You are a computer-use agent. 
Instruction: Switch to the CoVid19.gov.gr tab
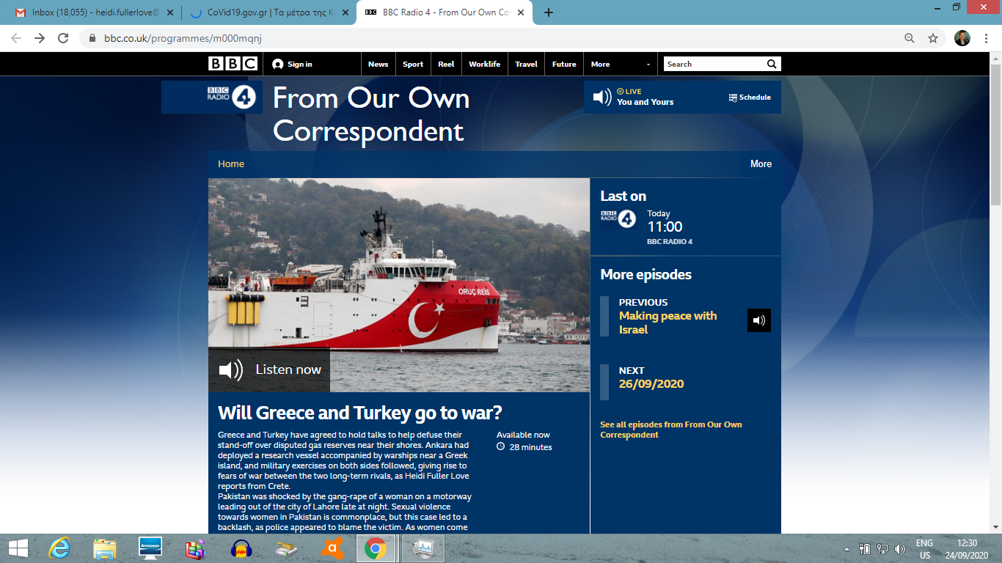(x=268, y=12)
